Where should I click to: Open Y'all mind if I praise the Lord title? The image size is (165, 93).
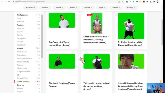(x=96, y=86)
